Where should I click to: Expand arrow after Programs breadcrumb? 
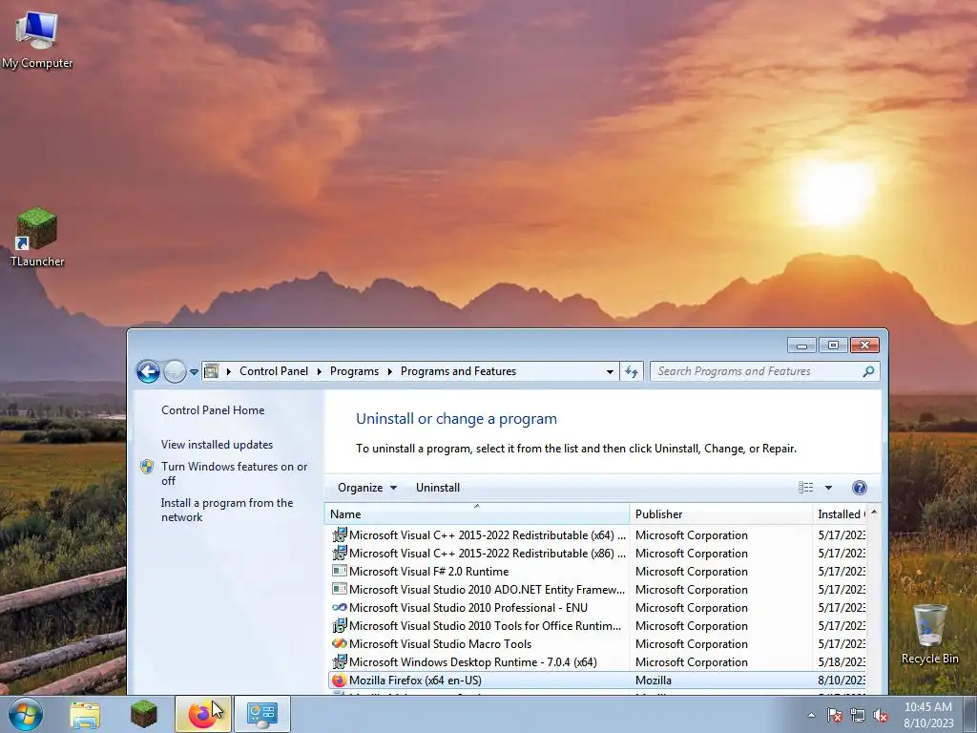(x=390, y=371)
